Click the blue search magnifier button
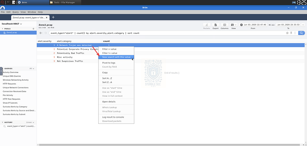307x146 pixels. (x=301, y=33)
